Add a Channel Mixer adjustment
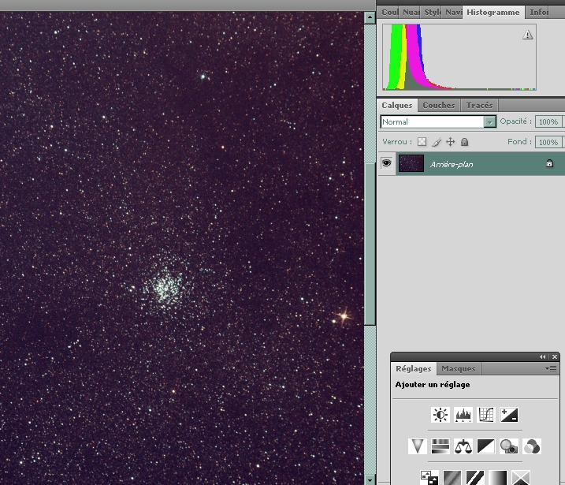Image resolution: width=565 pixels, height=485 pixels. coord(532,446)
